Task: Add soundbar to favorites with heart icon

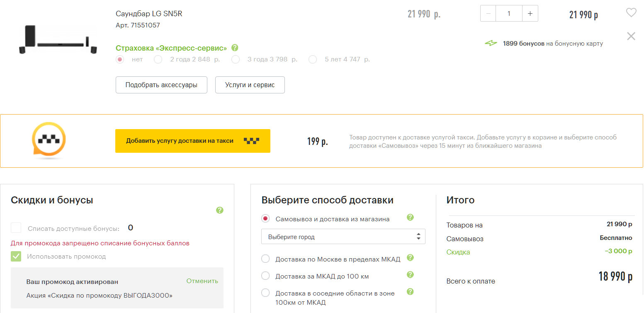Action: click(631, 13)
